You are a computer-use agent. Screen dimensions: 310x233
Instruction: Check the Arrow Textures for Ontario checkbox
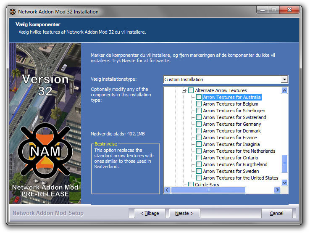point(199,158)
